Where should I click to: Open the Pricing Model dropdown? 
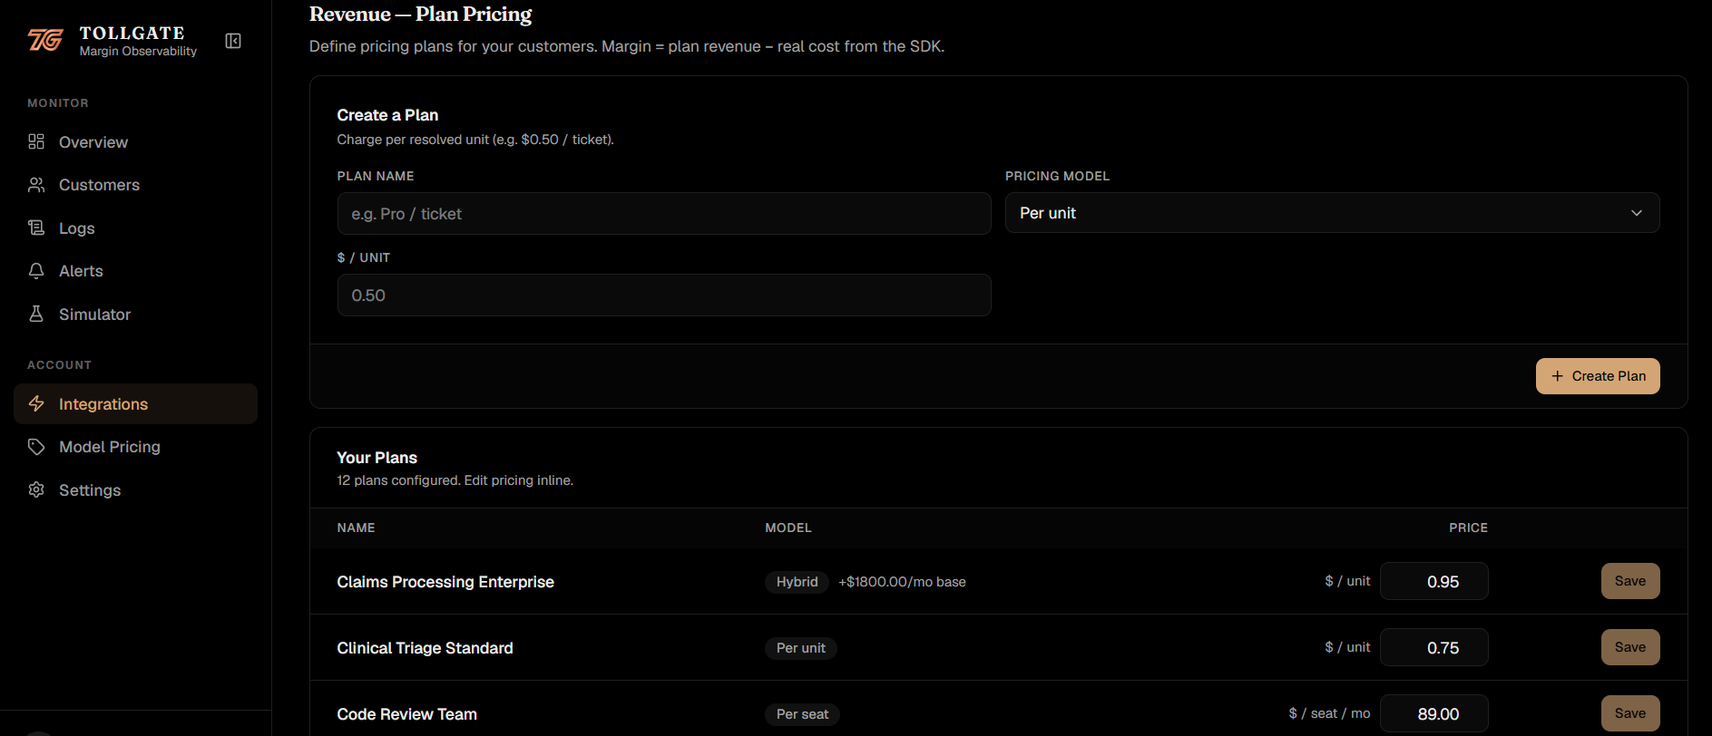click(x=1332, y=213)
